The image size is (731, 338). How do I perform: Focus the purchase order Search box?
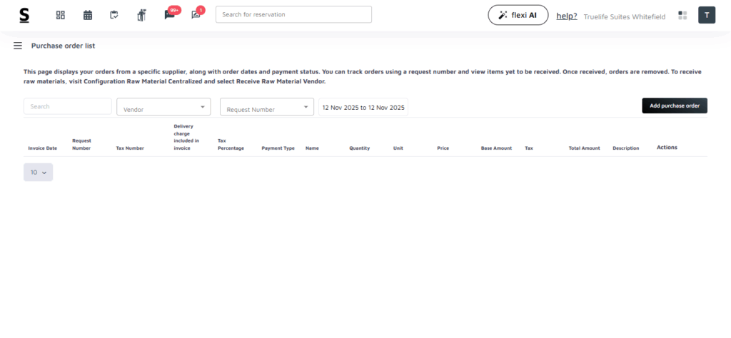(x=68, y=106)
